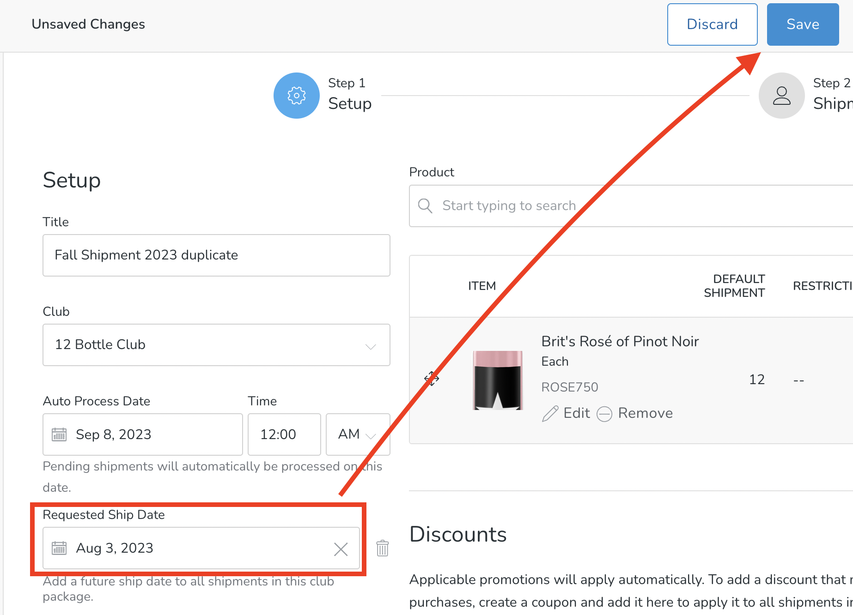Click the Title field containing Fall Shipment 2023

pos(216,255)
